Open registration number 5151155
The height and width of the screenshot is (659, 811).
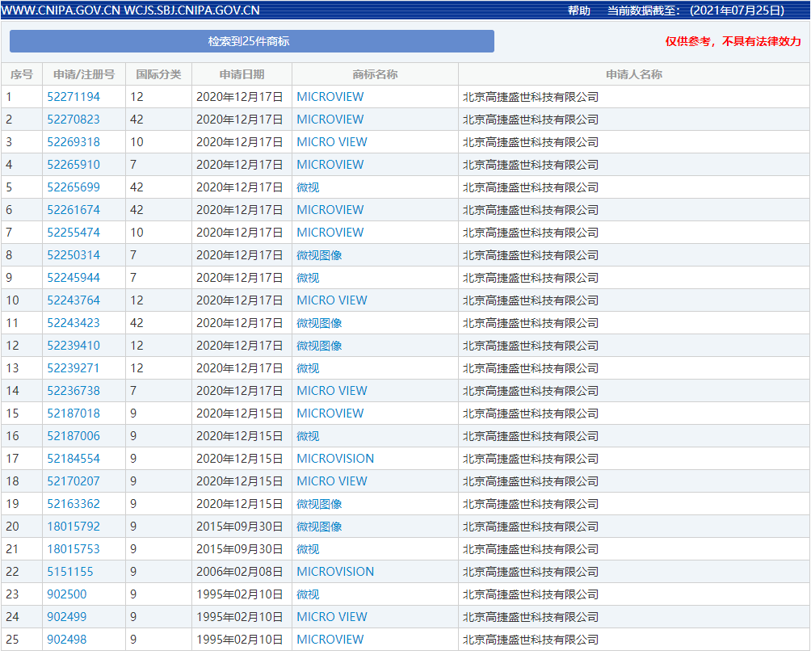coord(69,572)
